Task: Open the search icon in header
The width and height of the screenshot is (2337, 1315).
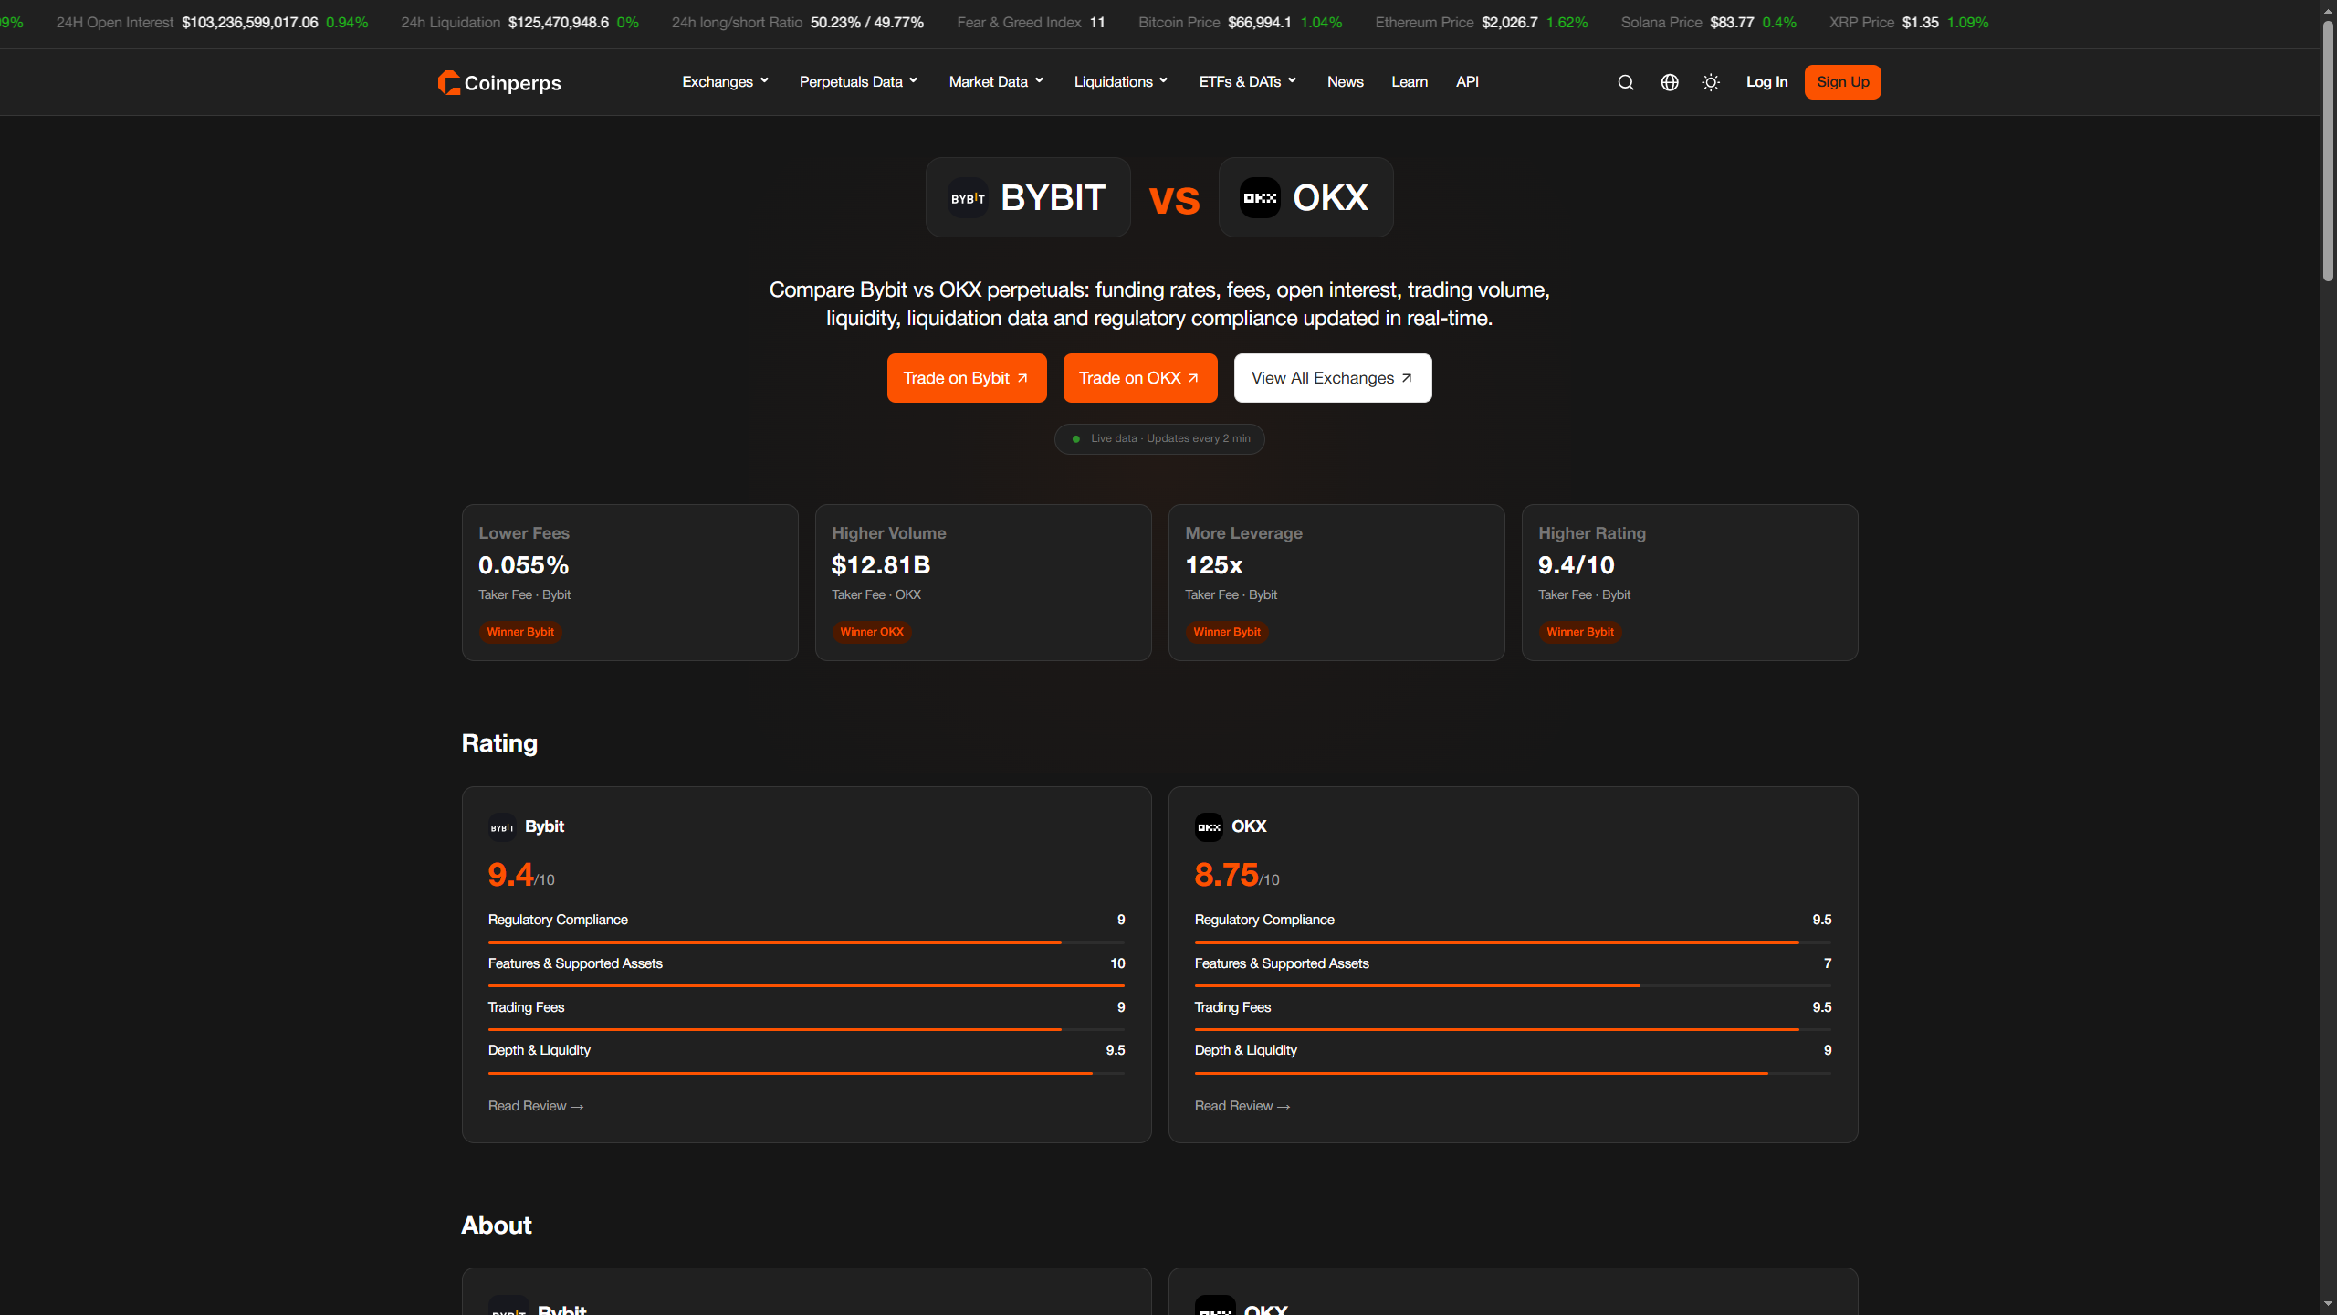Action: click(1626, 82)
